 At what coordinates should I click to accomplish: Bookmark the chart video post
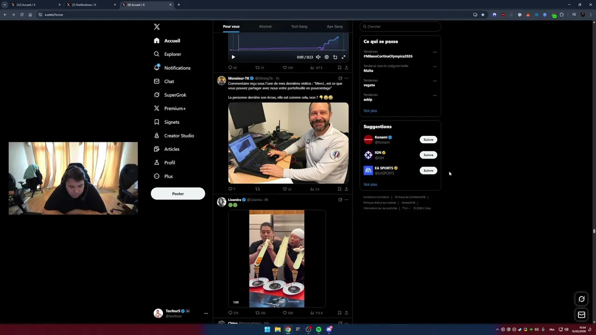(339, 67)
